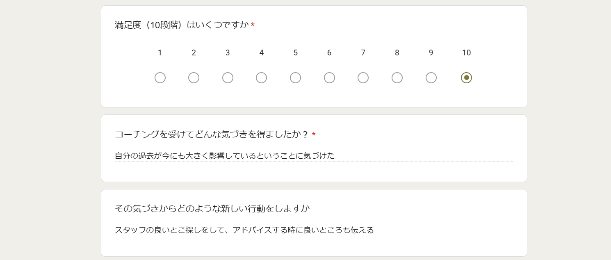Focus the new action answer field
The image size is (611, 260).
click(x=314, y=230)
